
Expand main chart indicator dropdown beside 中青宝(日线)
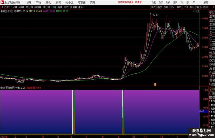pos(15,11)
